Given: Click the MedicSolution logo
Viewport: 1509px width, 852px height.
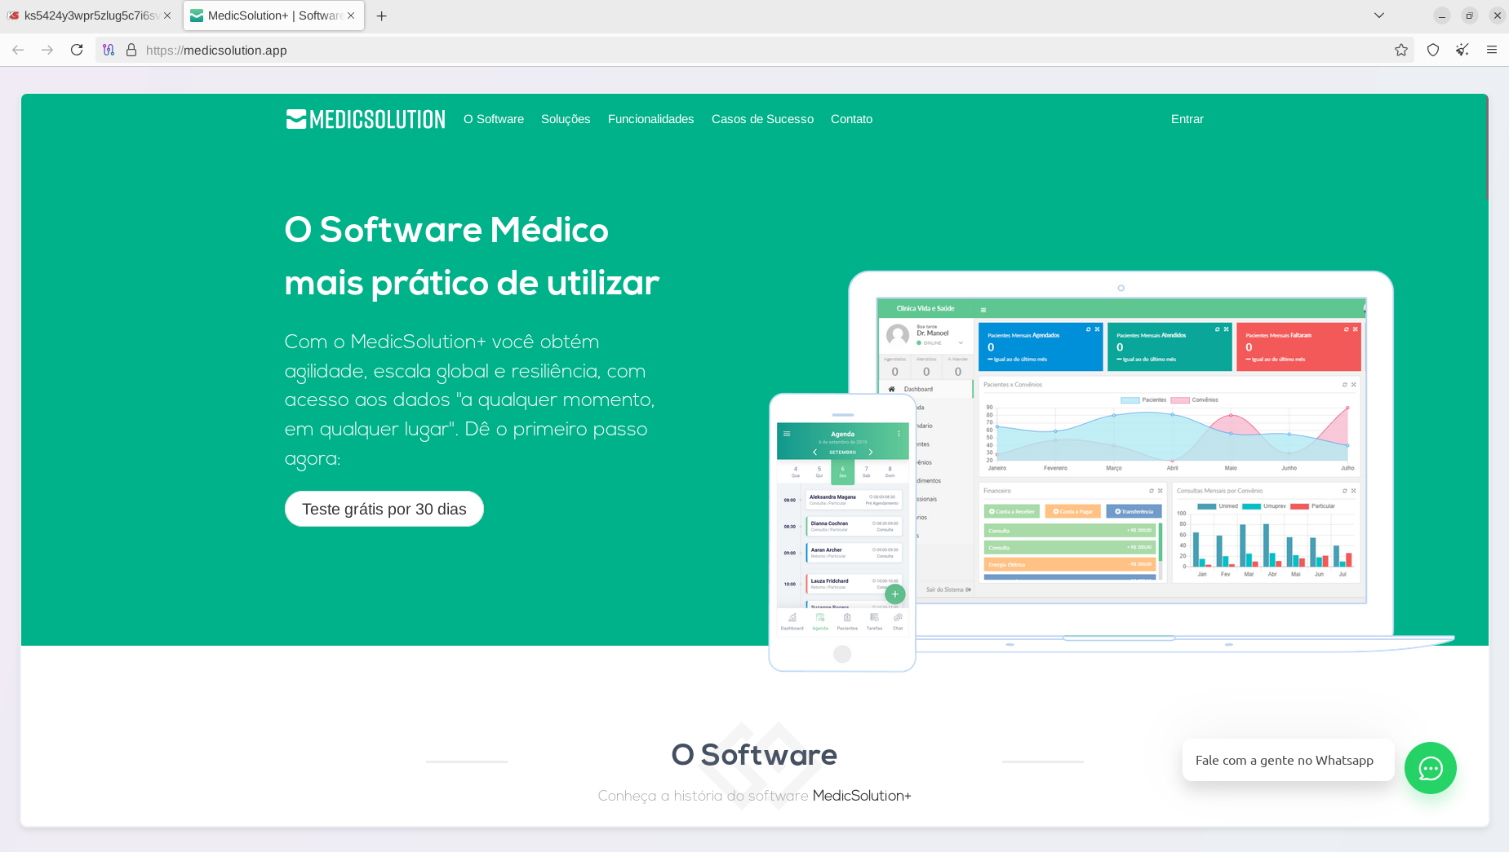Looking at the screenshot, I should 366,119.
